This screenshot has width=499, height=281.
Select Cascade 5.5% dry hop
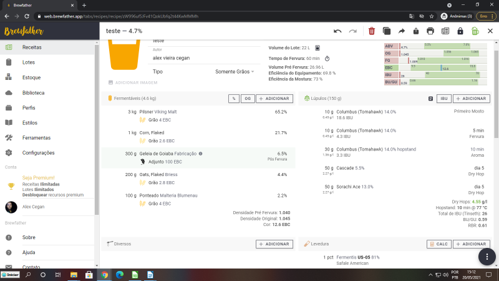pos(394,171)
